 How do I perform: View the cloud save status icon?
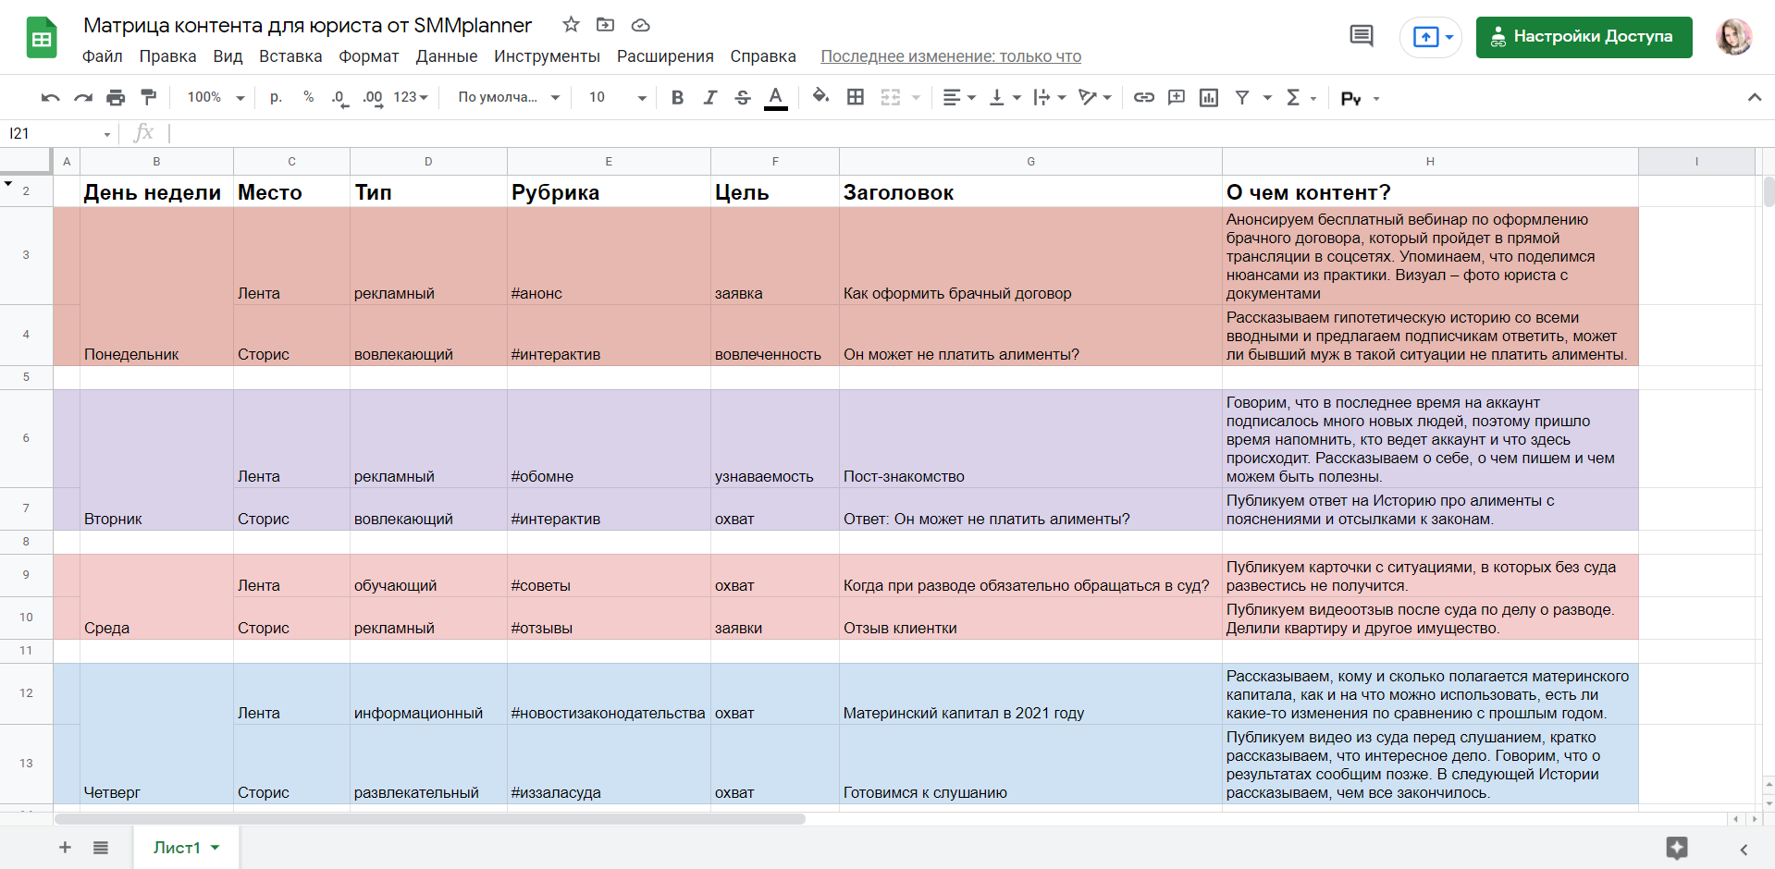640,25
